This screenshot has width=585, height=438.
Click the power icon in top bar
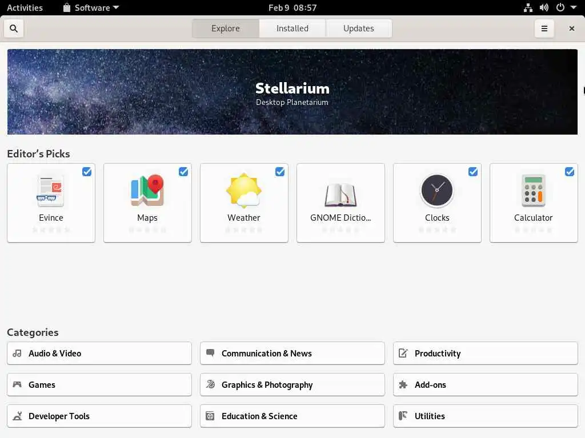(x=560, y=7)
